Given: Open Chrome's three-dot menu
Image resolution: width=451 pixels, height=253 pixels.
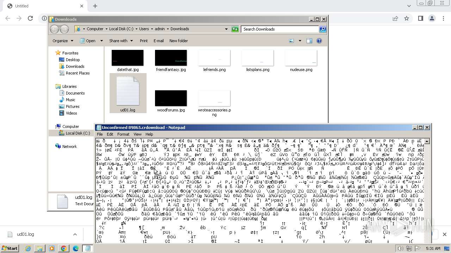Looking at the screenshot, I should (x=444, y=18).
